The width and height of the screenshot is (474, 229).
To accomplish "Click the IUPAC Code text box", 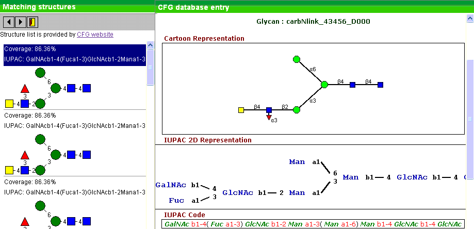I will 312,224.
